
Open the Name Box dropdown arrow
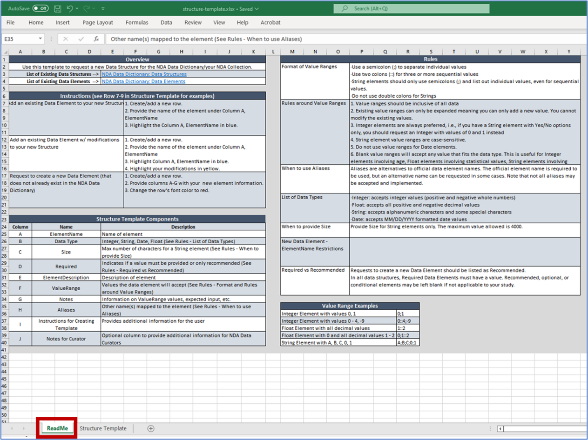coord(41,39)
